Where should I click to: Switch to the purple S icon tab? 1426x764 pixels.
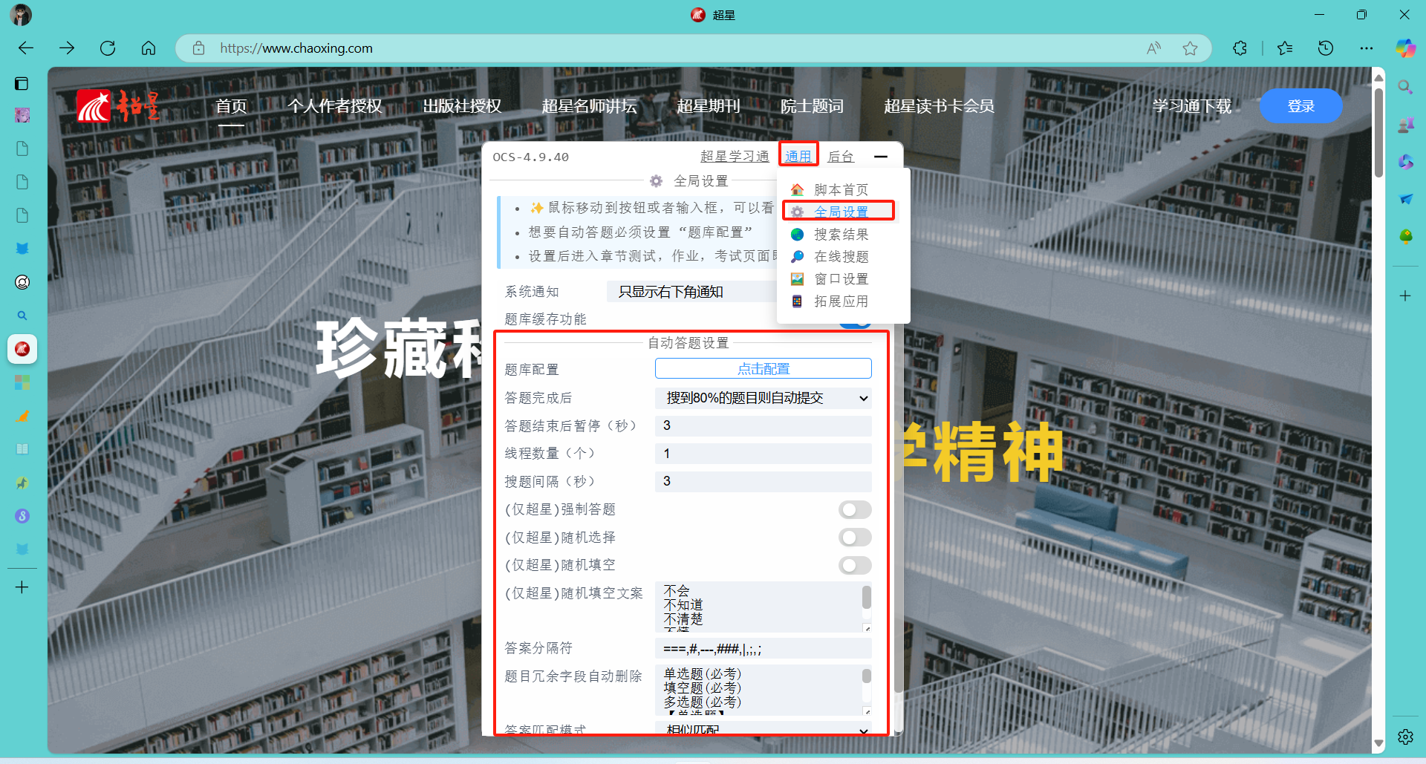tap(22, 516)
